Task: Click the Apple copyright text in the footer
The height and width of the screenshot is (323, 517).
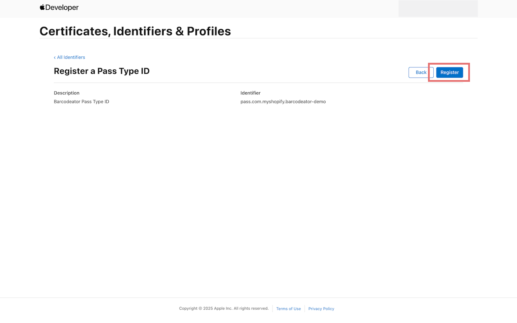Action: pyautogui.click(x=224, y=308)
